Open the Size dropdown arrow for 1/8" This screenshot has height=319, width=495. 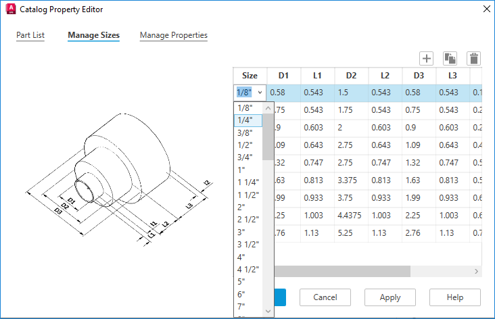260,93
